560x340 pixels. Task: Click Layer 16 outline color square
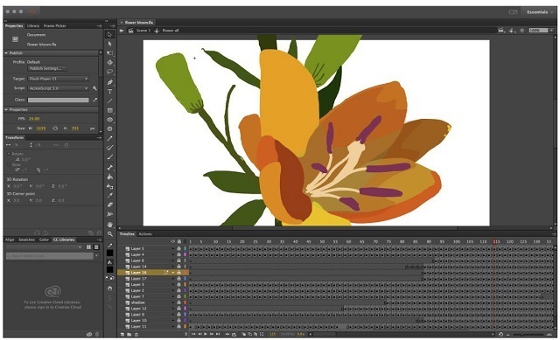click(x=185, y=273)
